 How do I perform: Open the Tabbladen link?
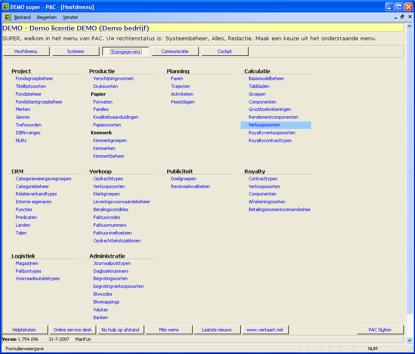coord(259,86)
